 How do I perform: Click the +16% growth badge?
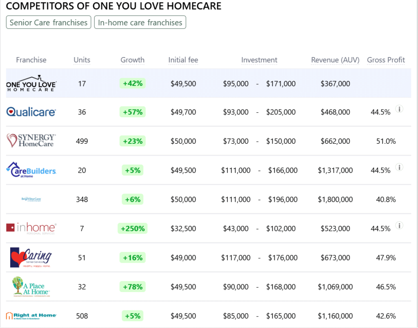pos(133,258)
